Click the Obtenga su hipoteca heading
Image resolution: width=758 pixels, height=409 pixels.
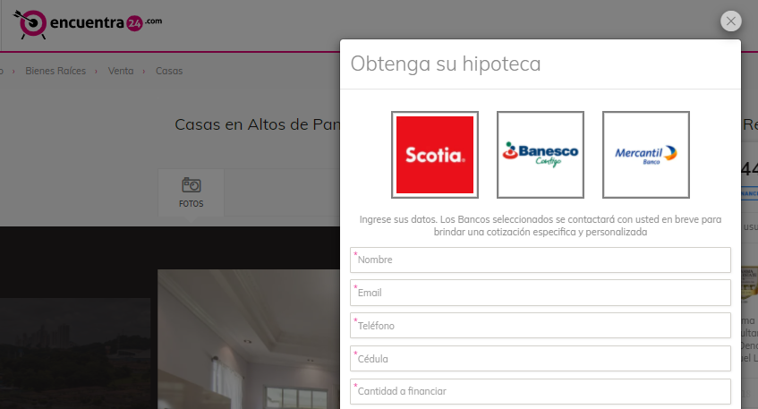[x=446, y=64]
